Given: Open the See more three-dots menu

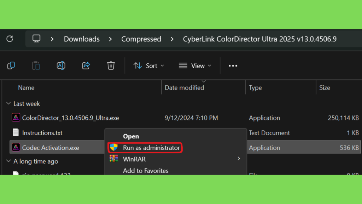Looking at the screenshot, I should [x=233, y=66].
